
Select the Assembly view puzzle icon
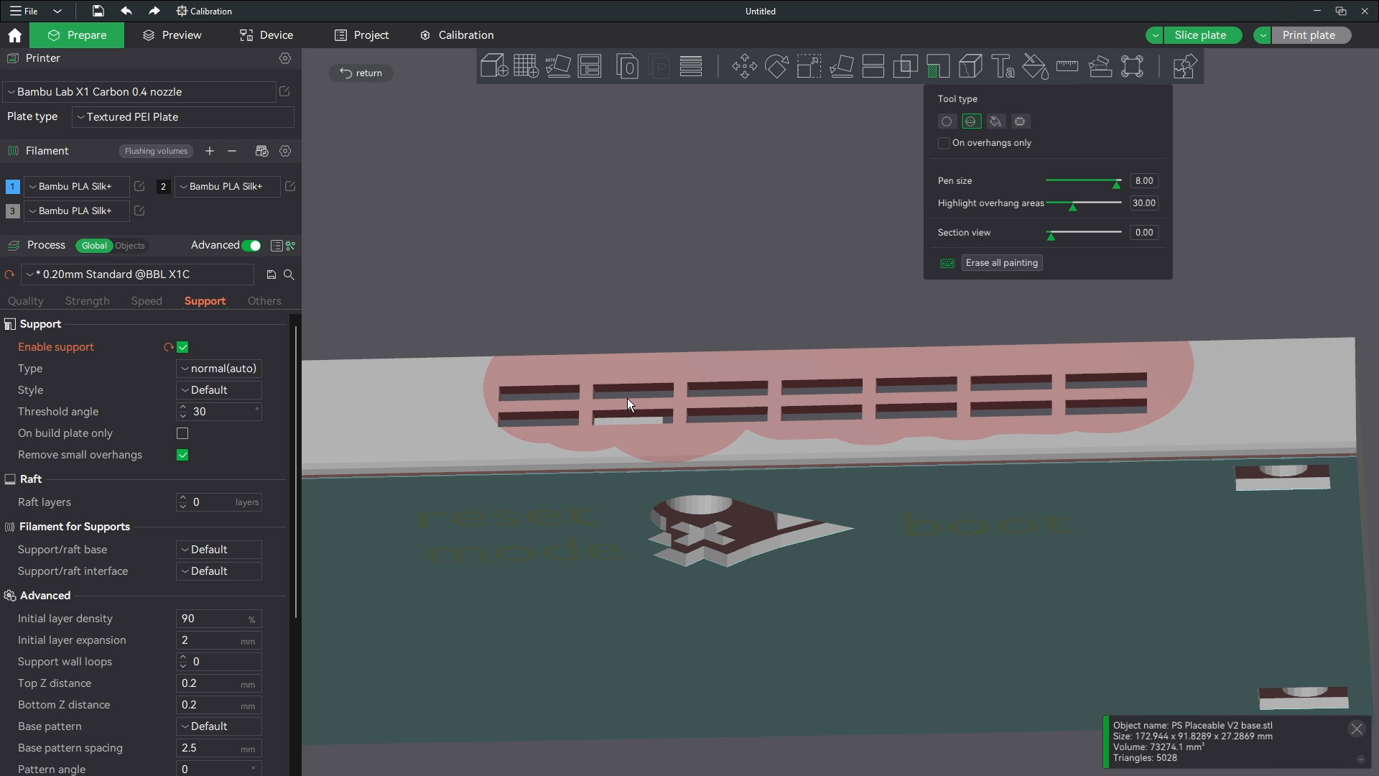(1184, 66)
